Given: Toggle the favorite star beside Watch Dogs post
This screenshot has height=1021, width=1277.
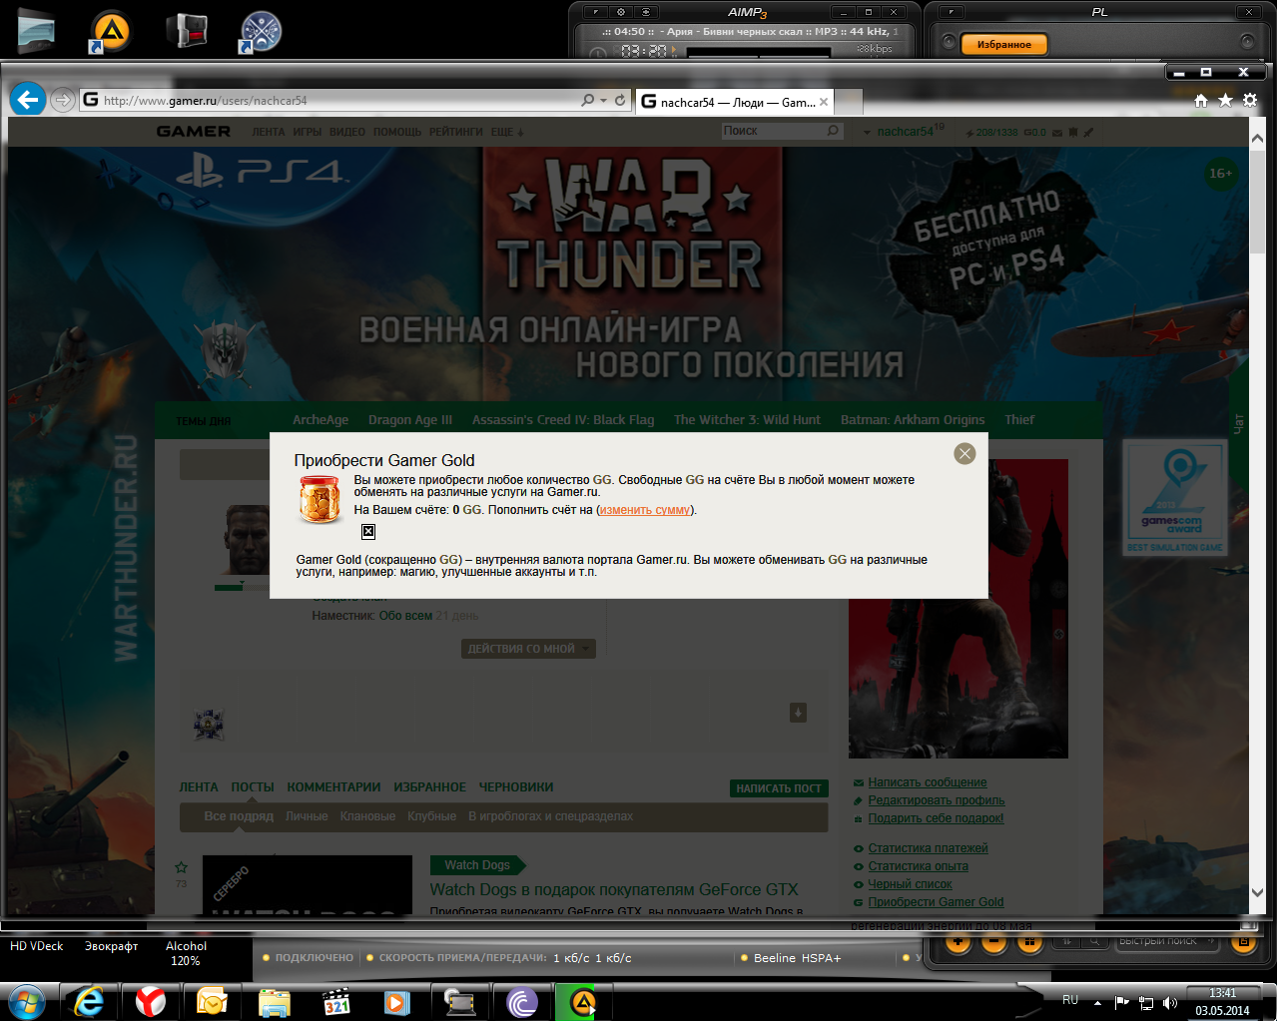Looking at the screenshot, I should pos(182,867).
